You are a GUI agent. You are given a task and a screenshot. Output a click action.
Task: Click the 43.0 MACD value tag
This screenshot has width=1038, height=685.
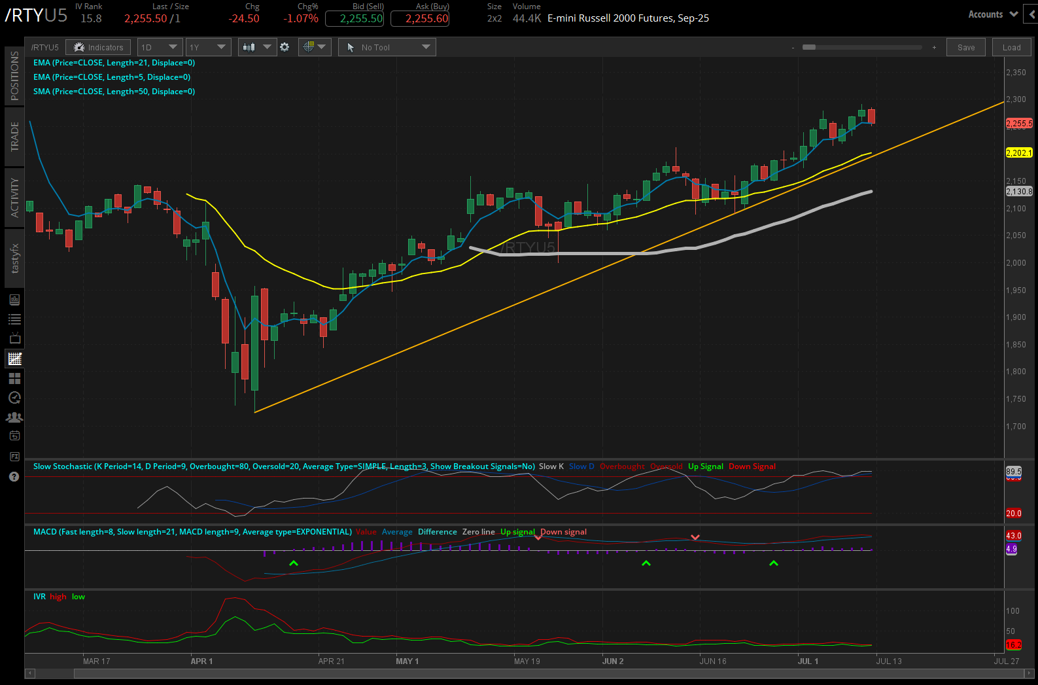[x=1013, y=535]
